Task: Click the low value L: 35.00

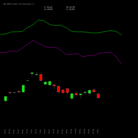Action: click(70, 9)
